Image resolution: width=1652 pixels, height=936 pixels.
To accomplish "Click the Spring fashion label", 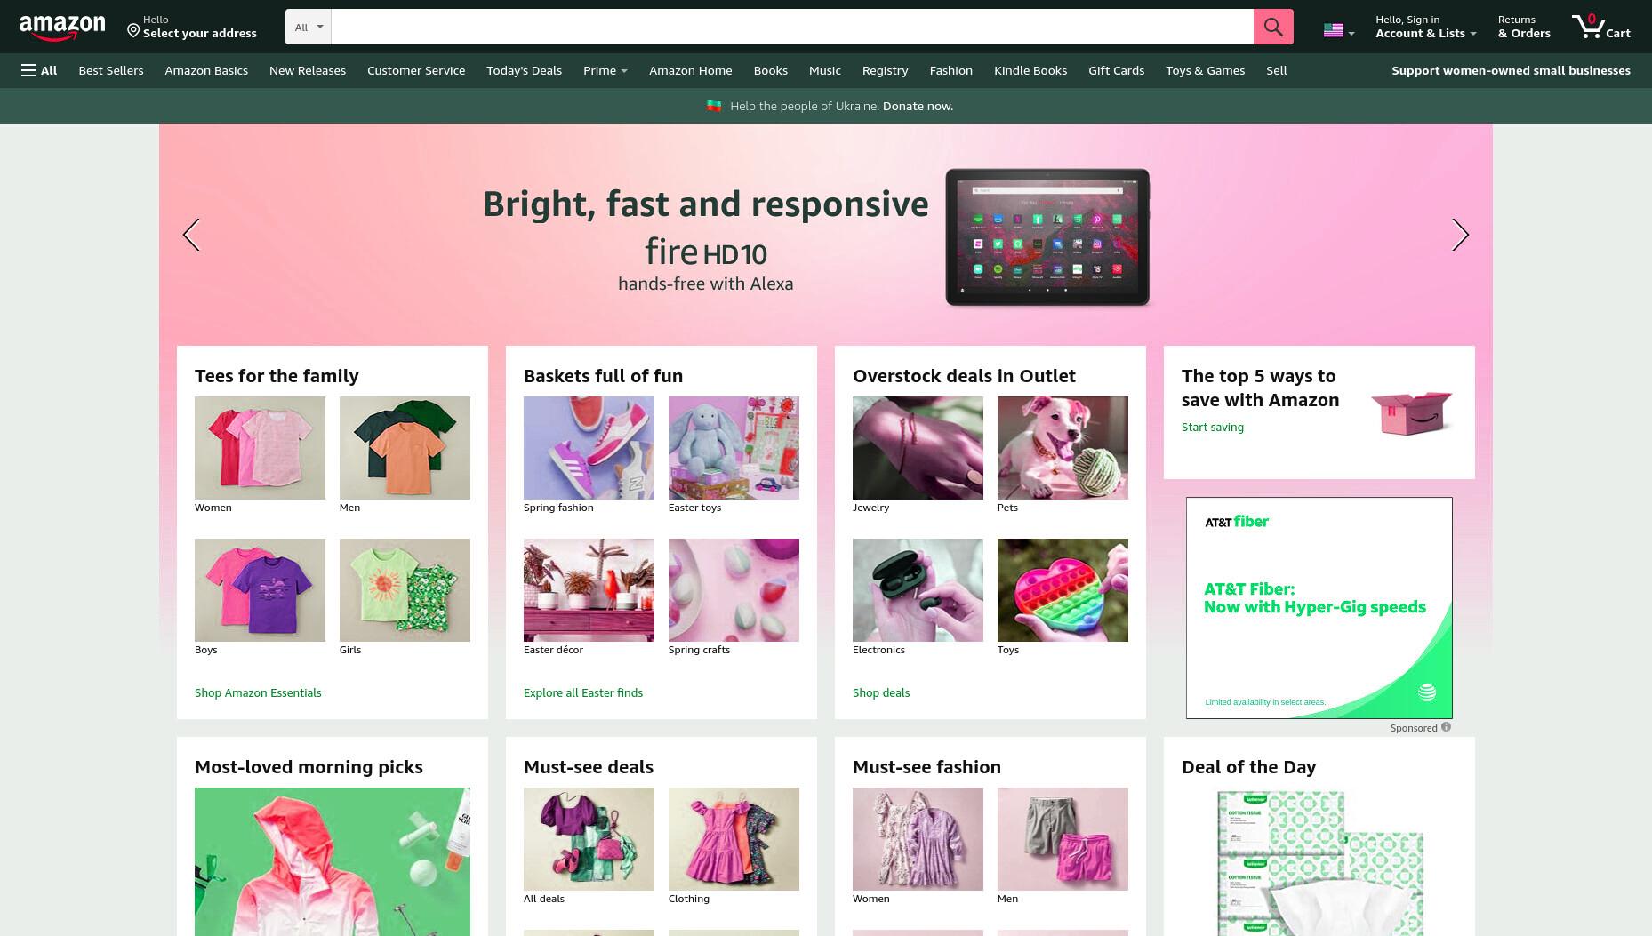I will pyautogui.click(x=558, y=508).
